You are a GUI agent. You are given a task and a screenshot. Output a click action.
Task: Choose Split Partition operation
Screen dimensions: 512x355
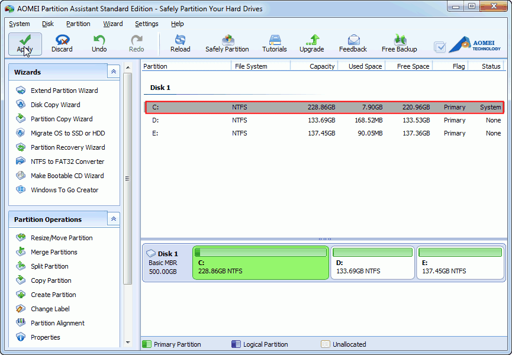43,266
